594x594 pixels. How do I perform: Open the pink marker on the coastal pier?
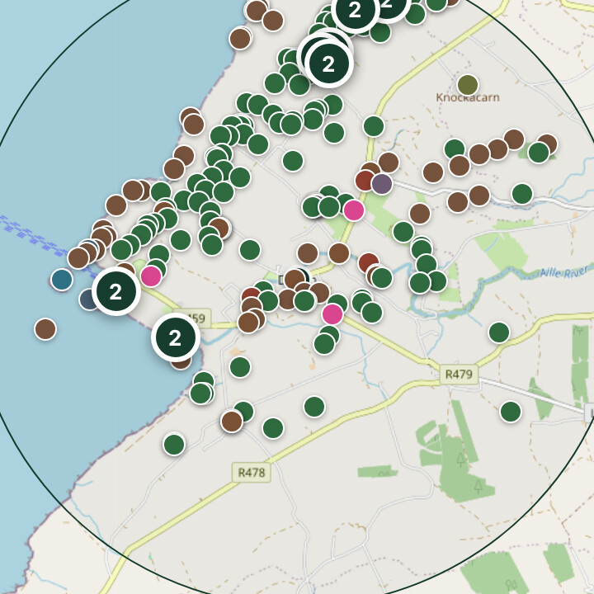151,276
